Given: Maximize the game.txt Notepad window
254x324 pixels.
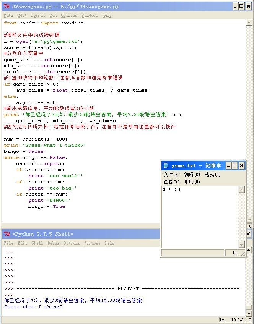Looking at the screenshot, I should pos(234,165).
